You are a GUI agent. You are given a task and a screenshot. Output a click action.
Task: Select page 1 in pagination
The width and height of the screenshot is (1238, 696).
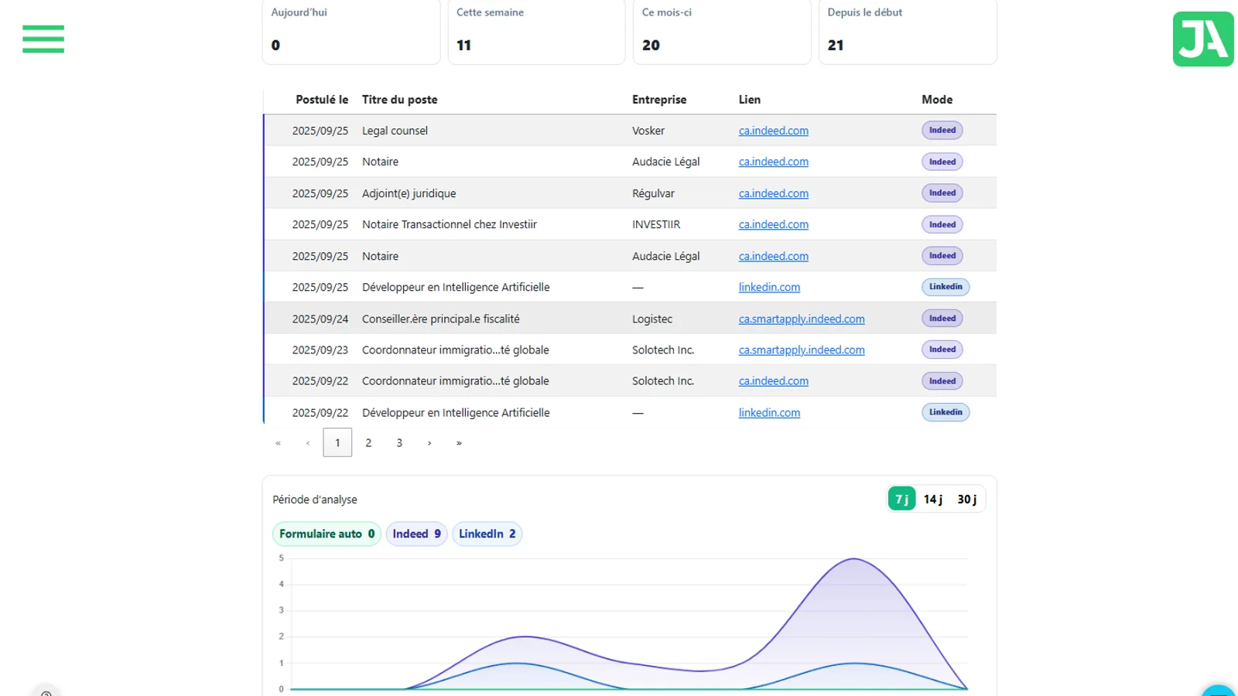(x=337, y=442)
